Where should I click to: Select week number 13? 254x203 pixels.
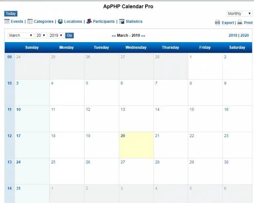10,162
